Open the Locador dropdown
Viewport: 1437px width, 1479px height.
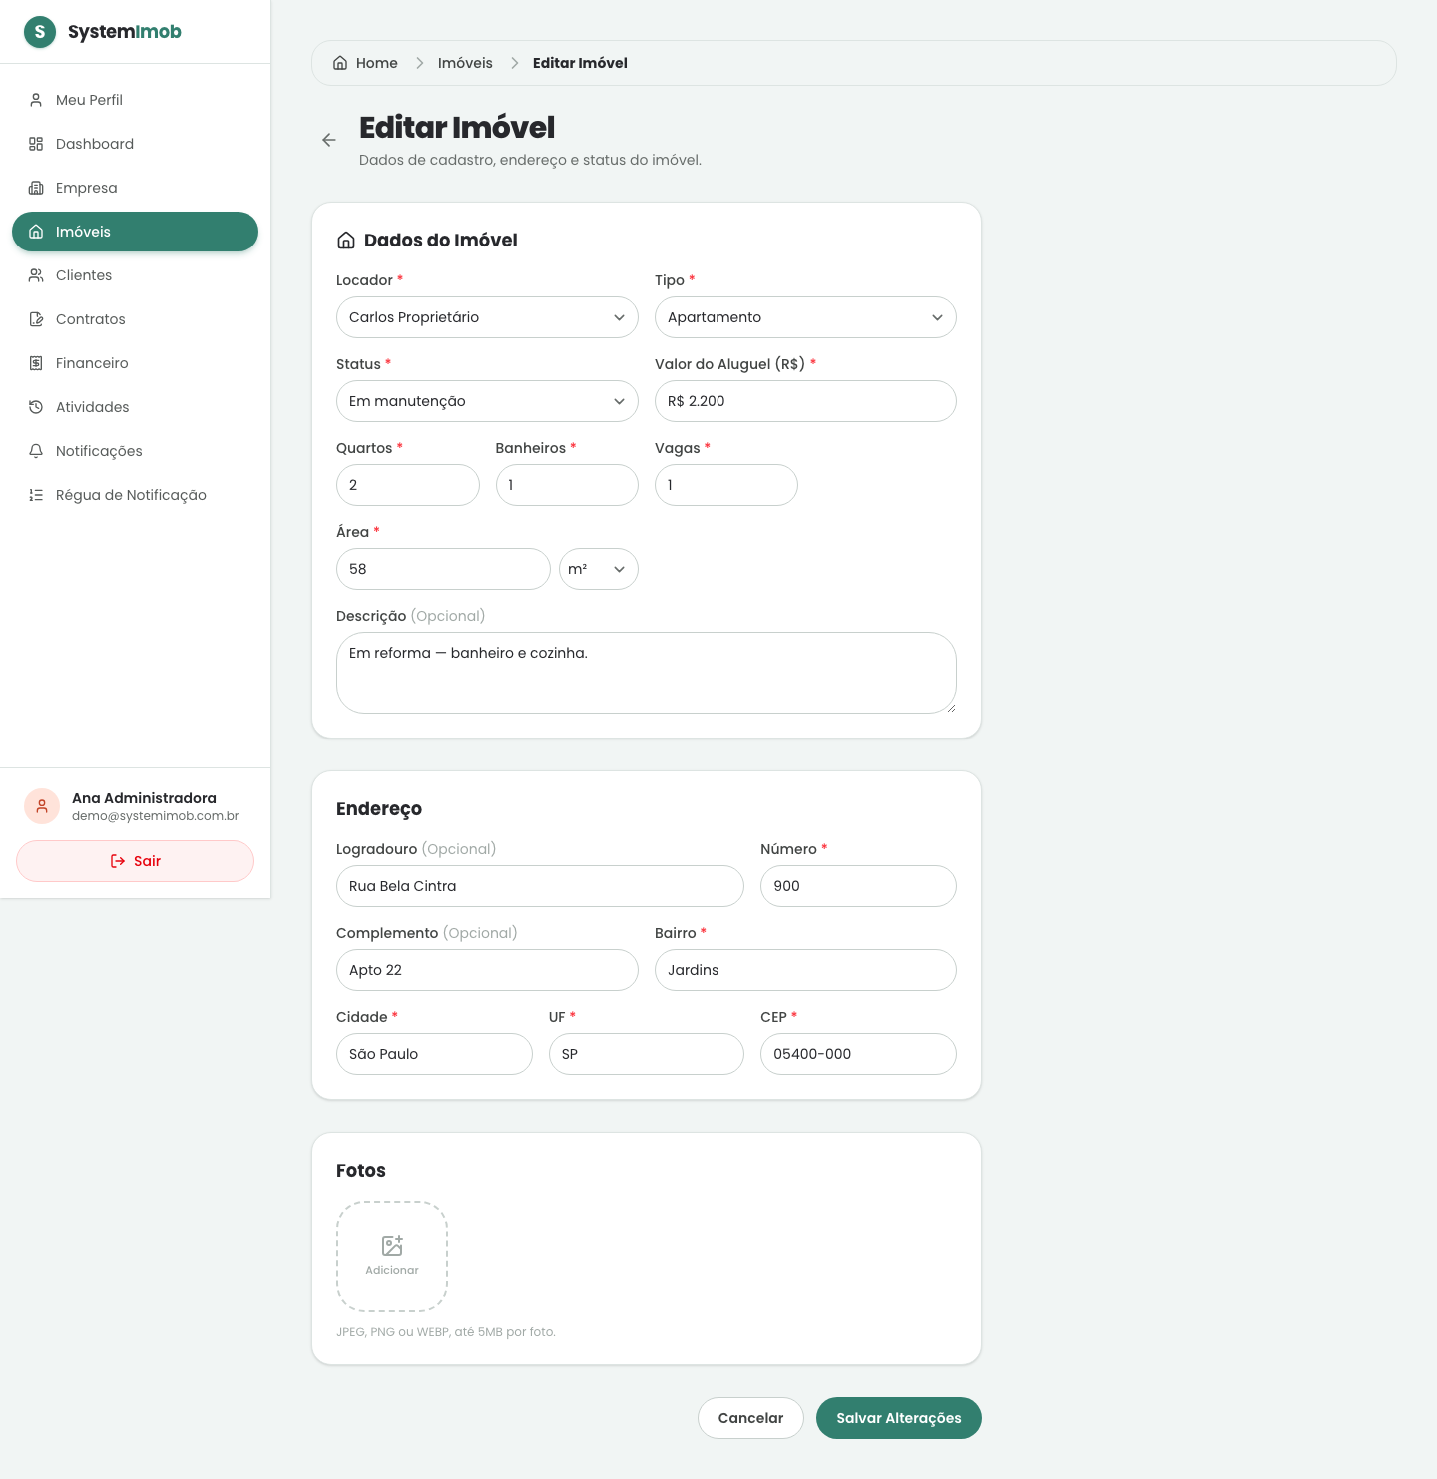pos(487,317)
